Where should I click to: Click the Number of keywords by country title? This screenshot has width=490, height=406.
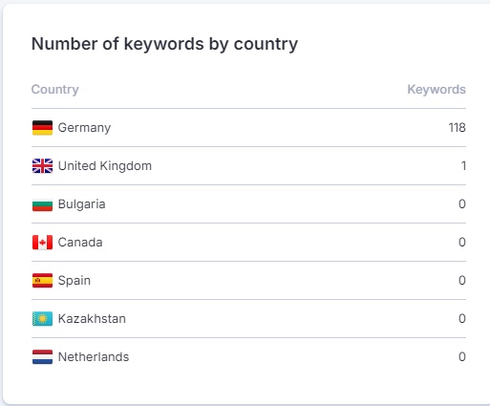coord(164,44)
